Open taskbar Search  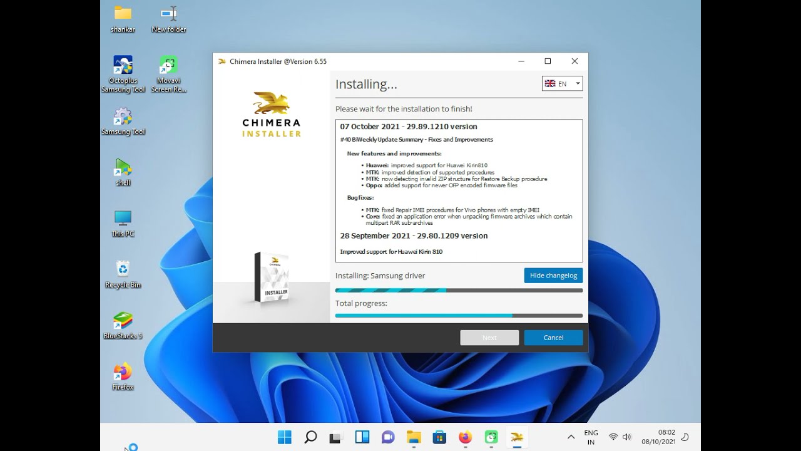click(x=310, y=437)
